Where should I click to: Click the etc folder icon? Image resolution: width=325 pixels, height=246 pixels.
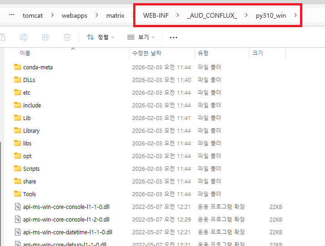pyautogui.click(x=18, y=92)
